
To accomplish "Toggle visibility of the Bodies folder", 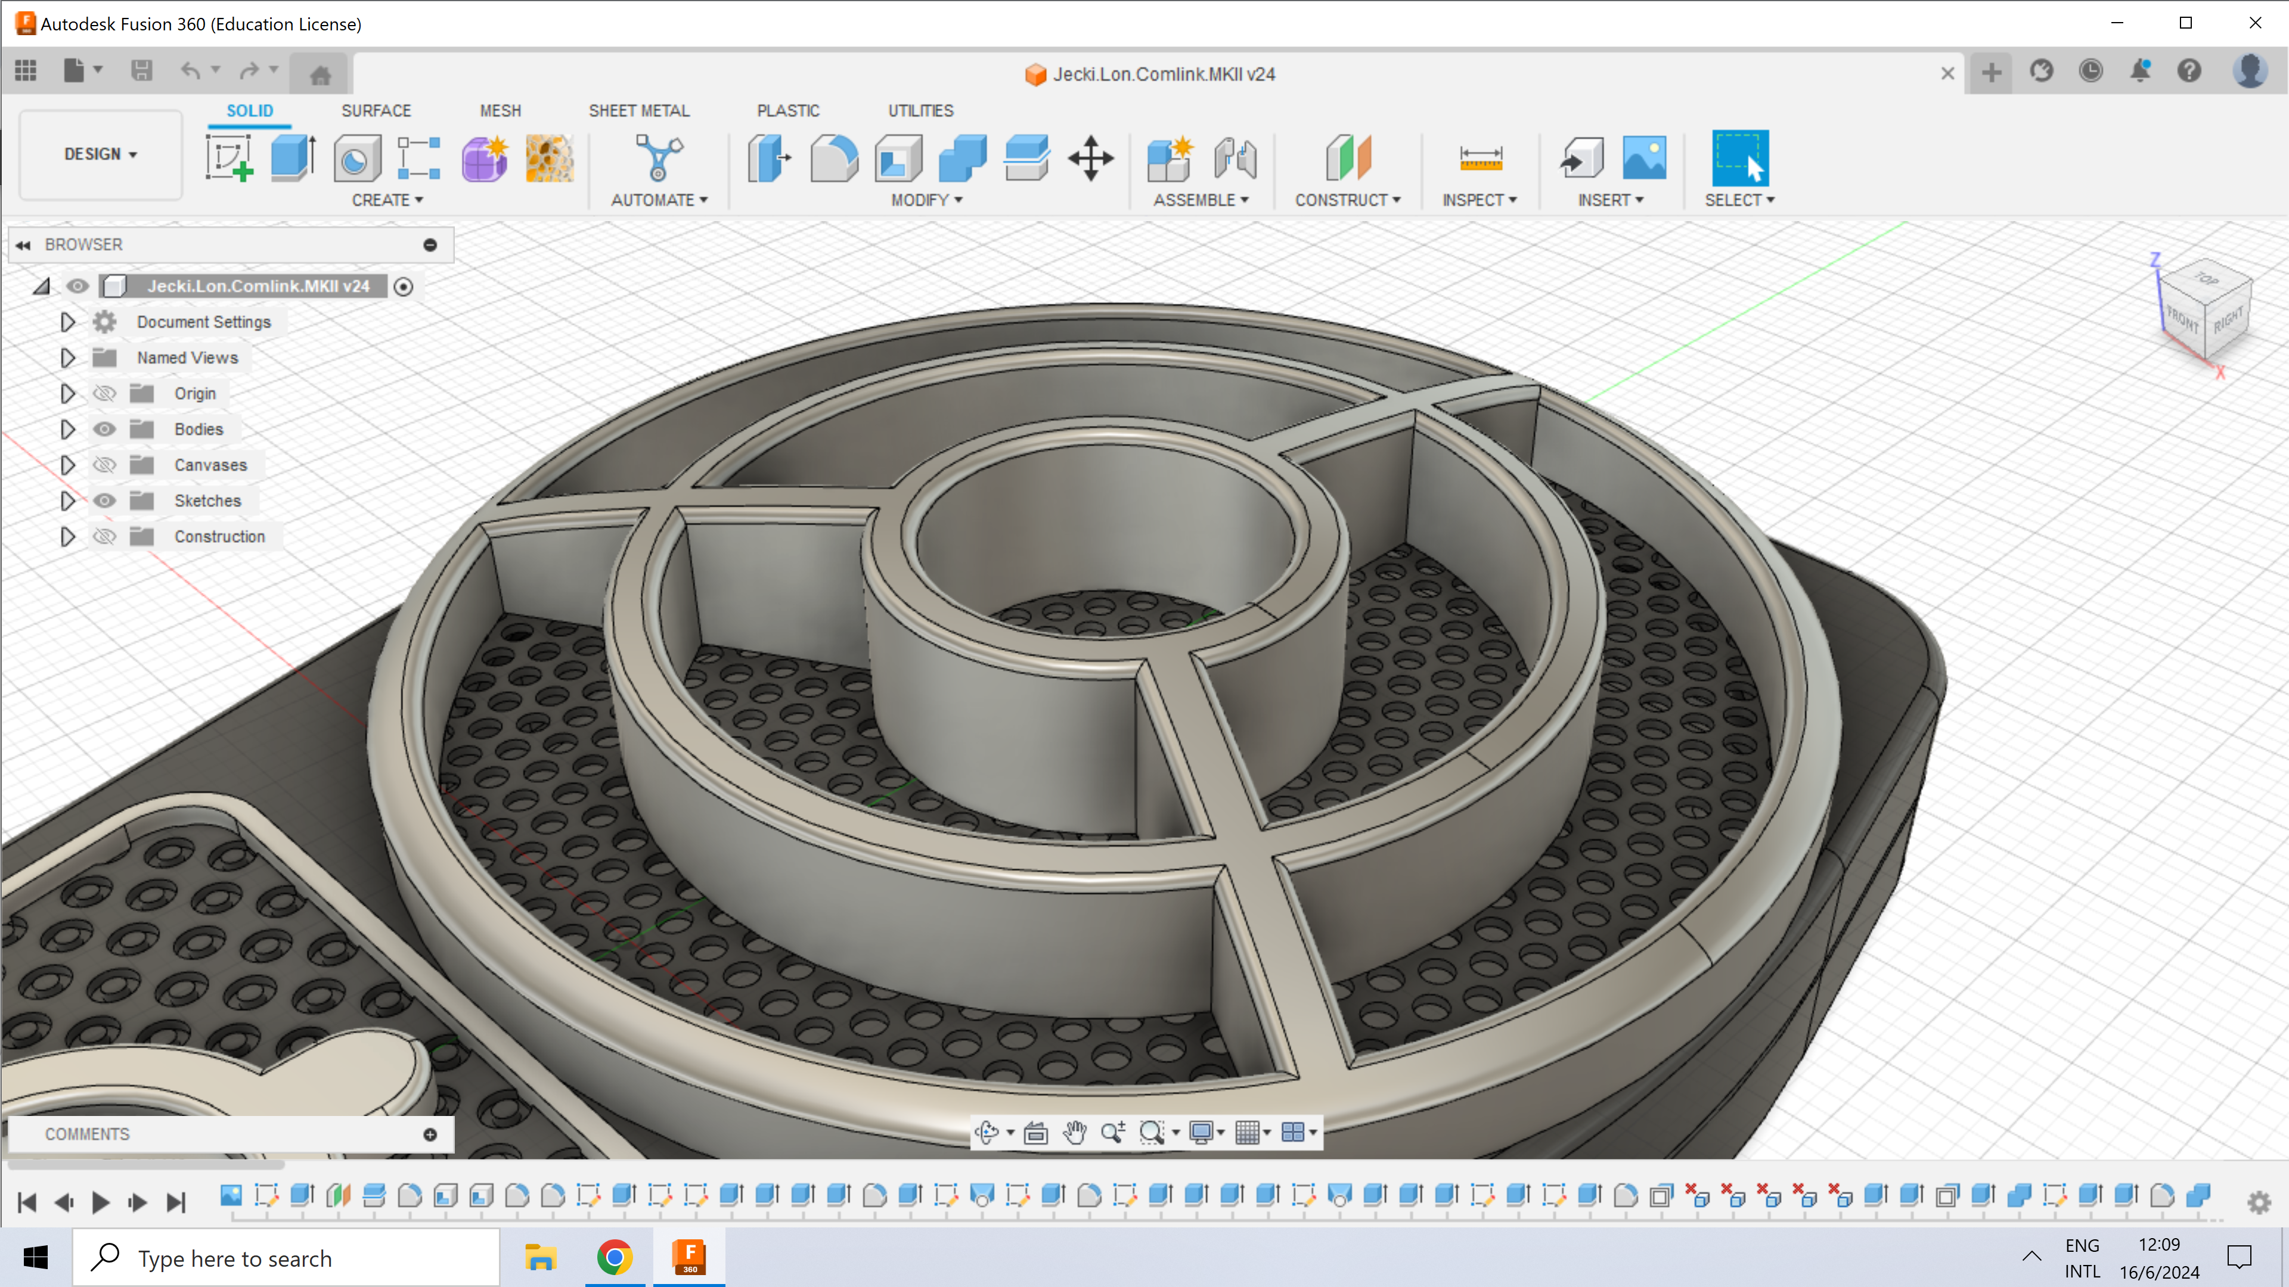I will (105, 429).
